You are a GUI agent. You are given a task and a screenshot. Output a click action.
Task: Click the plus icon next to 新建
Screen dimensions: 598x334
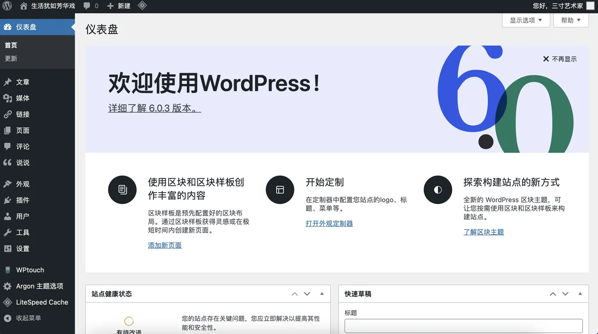coord(110,6)
